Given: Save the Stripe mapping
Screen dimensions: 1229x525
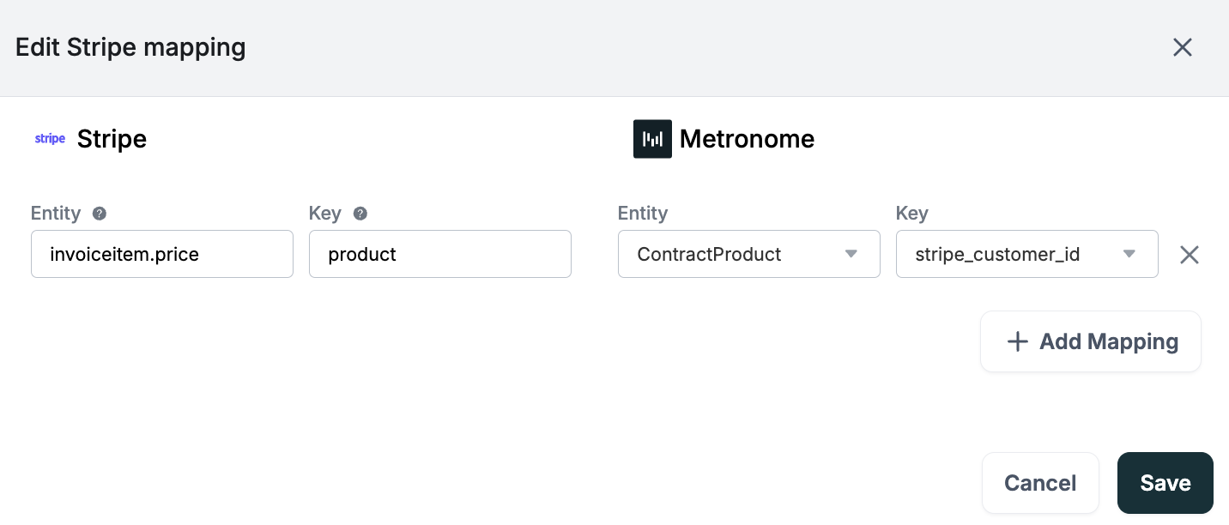Looking at the screenshot, I should point(1165,483).
